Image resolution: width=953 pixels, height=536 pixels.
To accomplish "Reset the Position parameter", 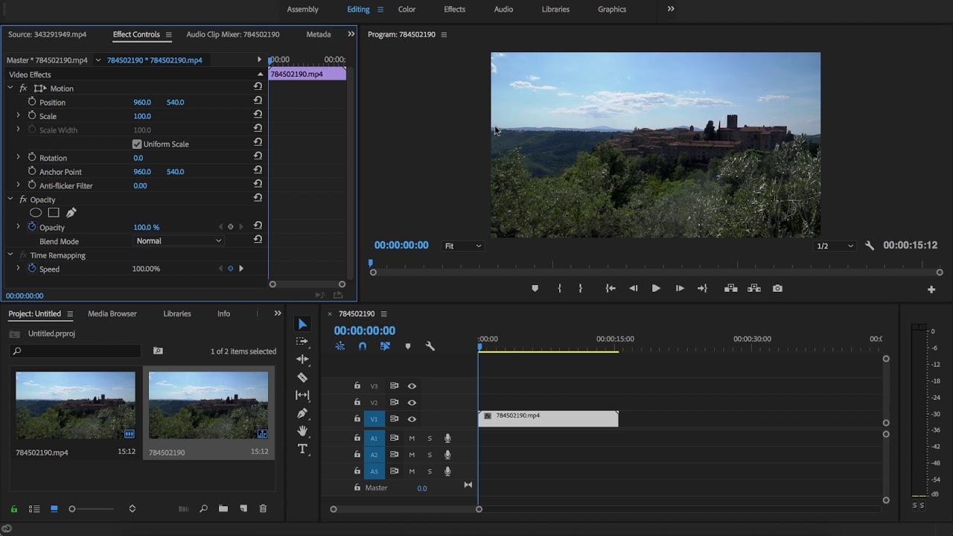I will (258, 102).
